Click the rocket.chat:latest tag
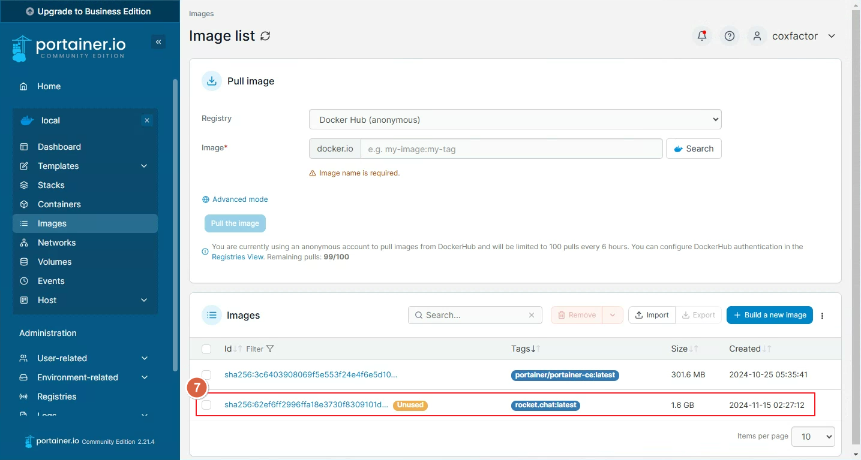 [545, 405]
